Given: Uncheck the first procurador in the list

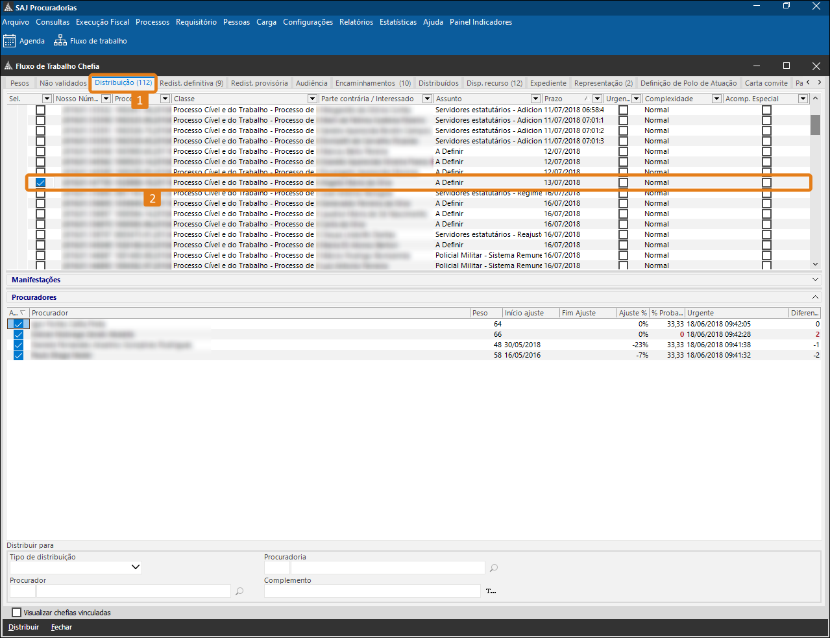Looking at the screenshot, I should [x=18, y=324].
